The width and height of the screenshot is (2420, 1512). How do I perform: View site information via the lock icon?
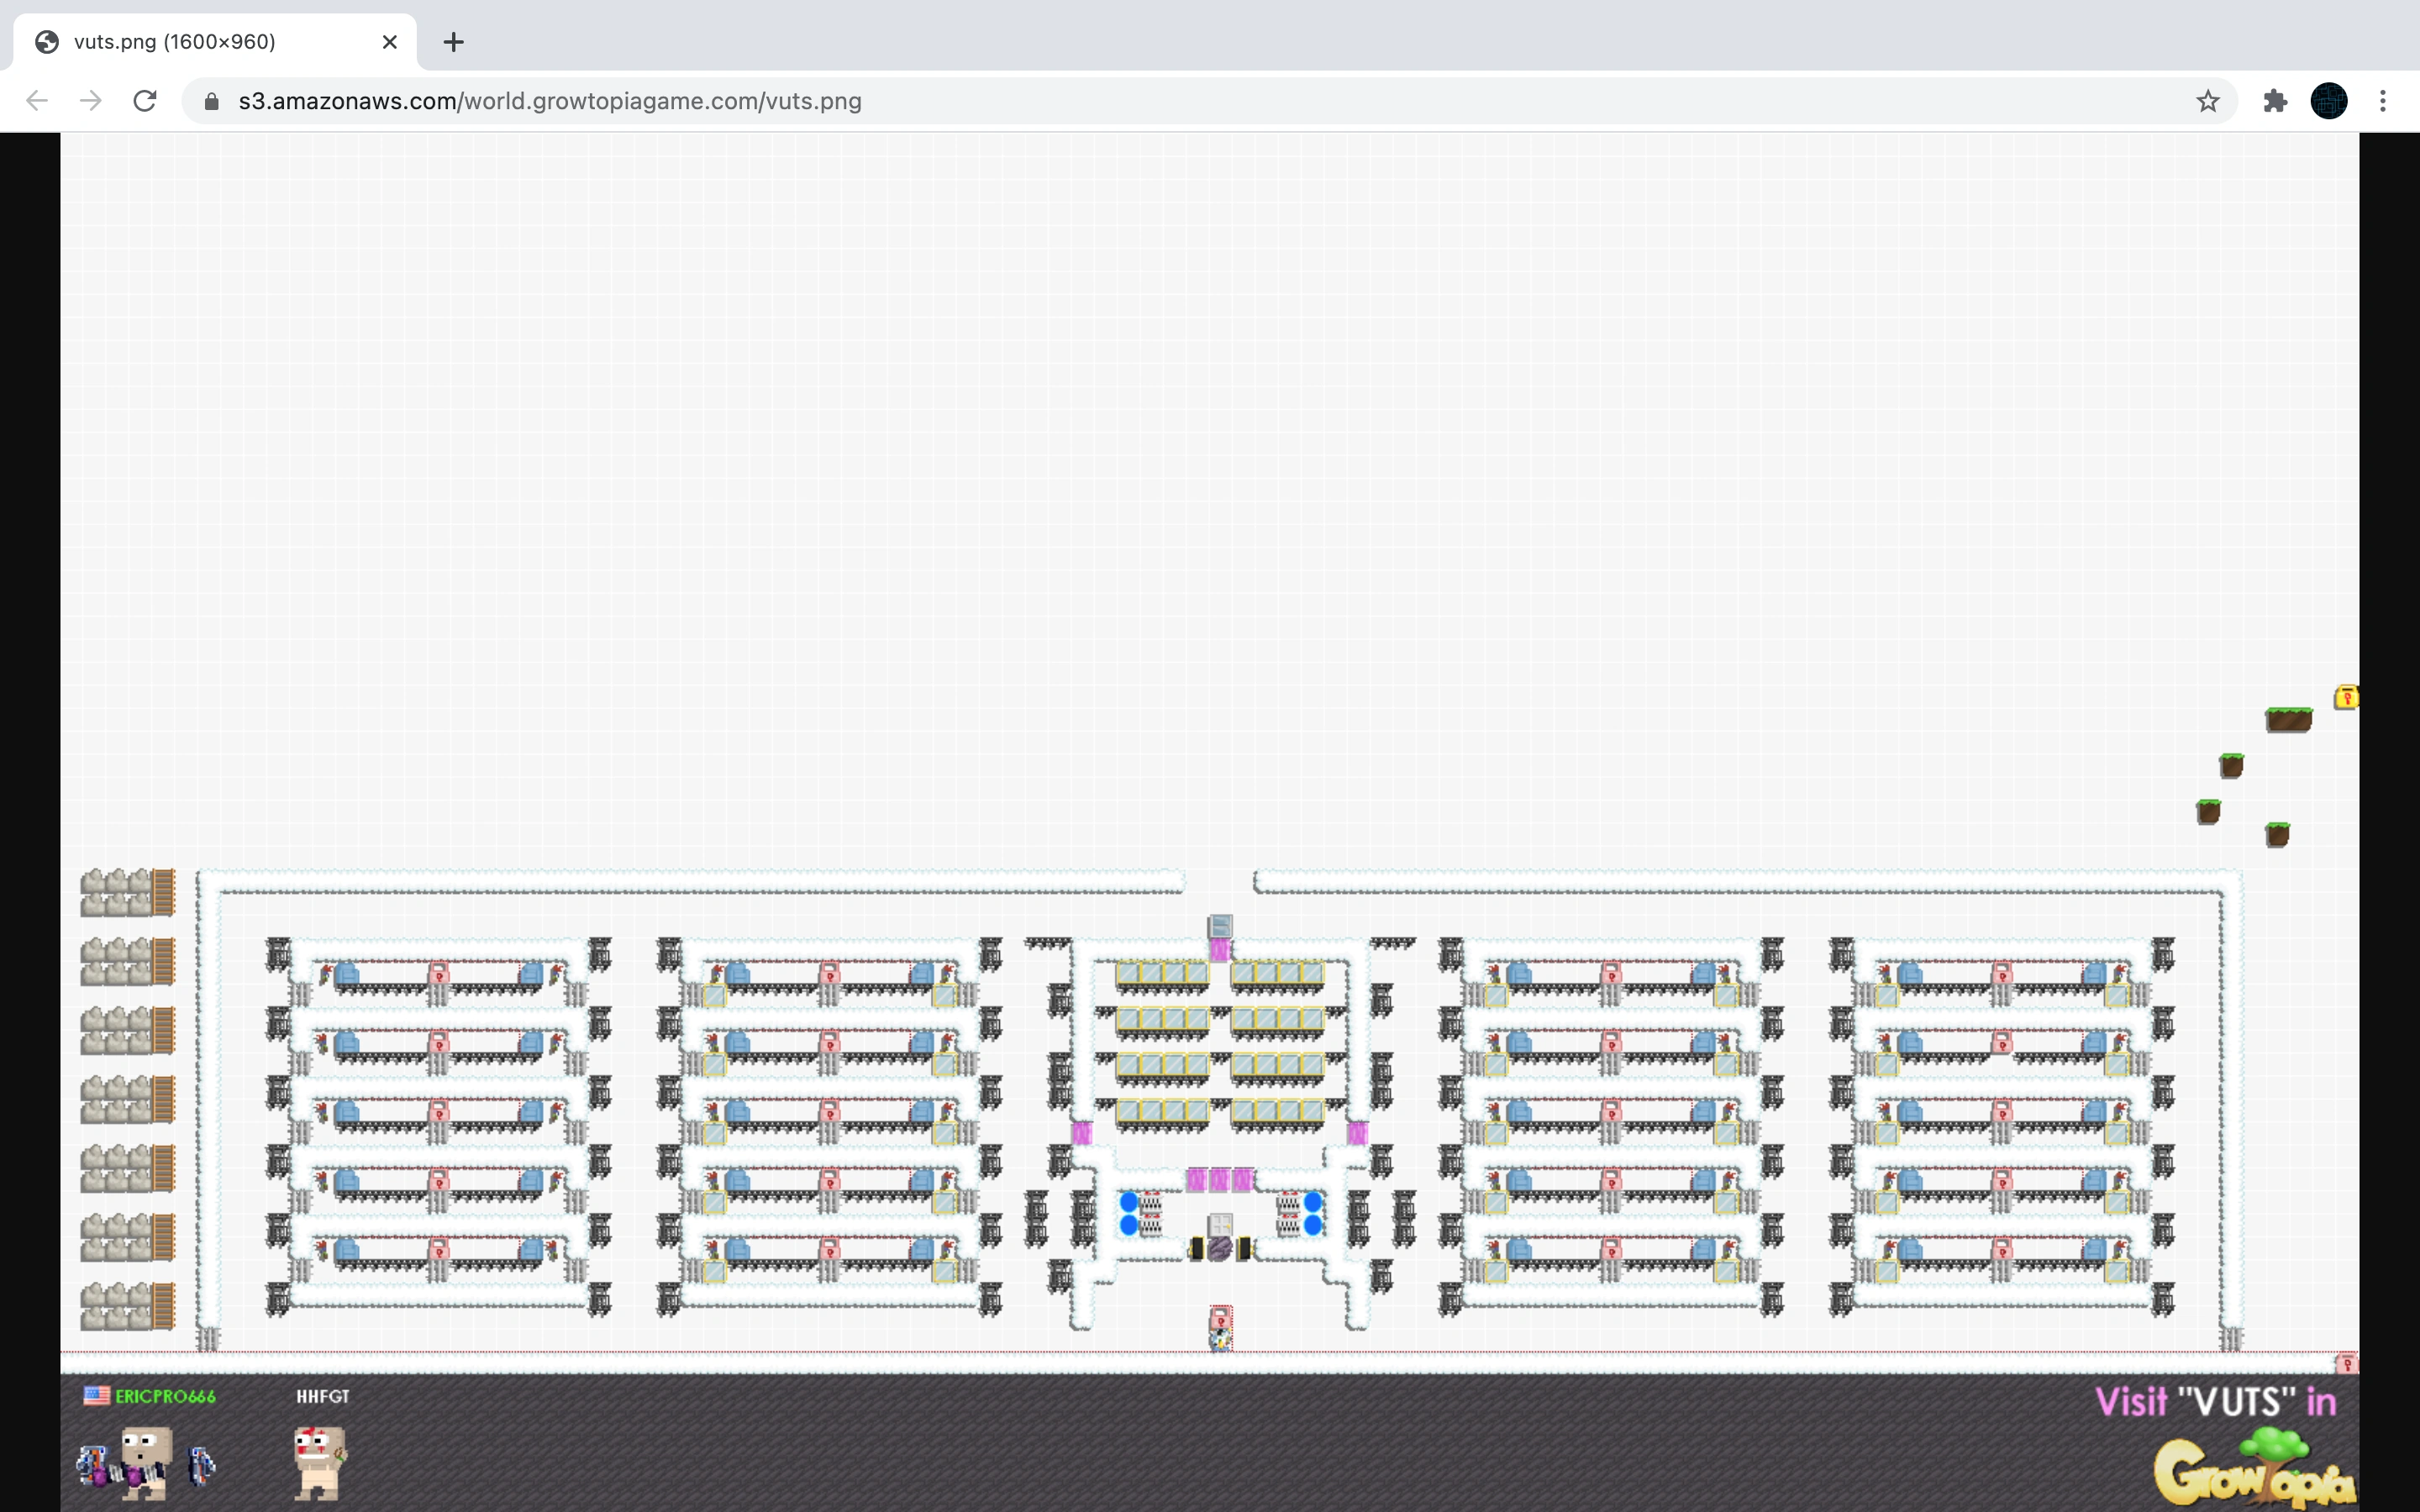211,101
